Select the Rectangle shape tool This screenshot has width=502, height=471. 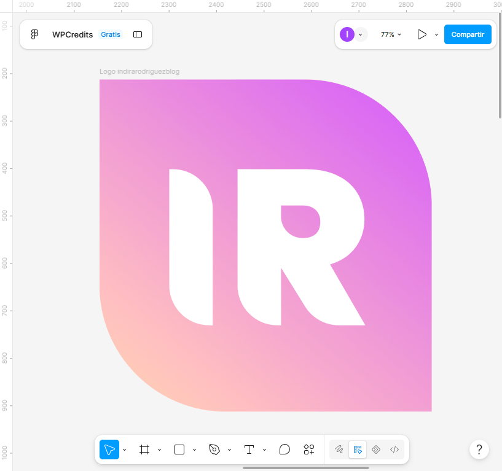[179, 450]
